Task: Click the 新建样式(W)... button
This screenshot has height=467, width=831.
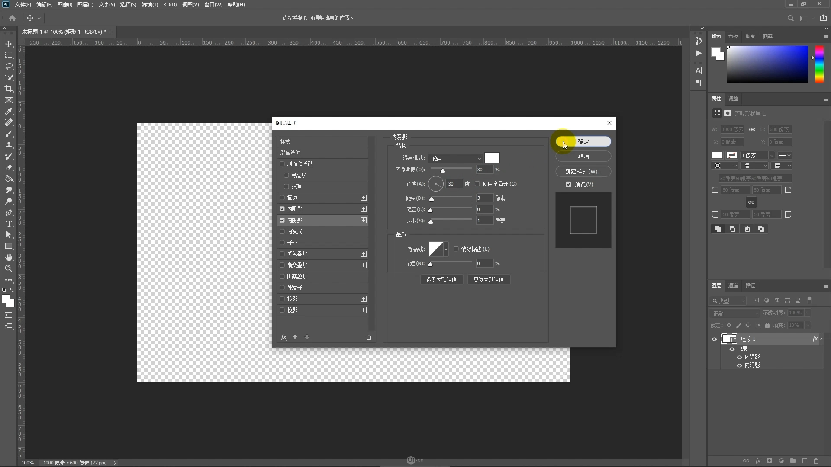Action: (583, 171)
